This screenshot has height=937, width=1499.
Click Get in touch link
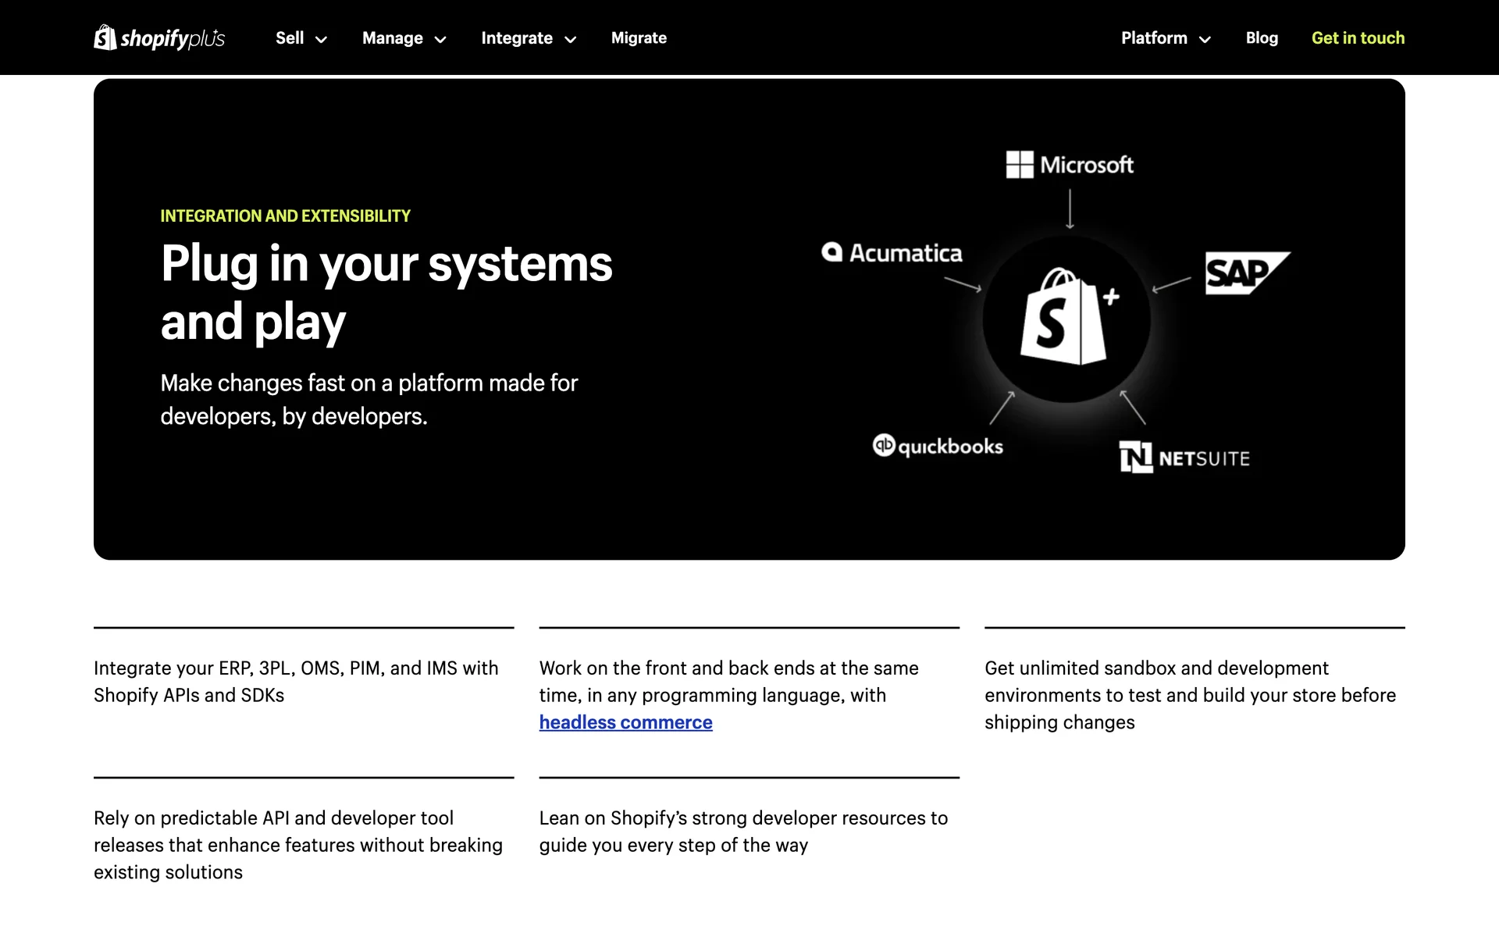click(1358, 38)
